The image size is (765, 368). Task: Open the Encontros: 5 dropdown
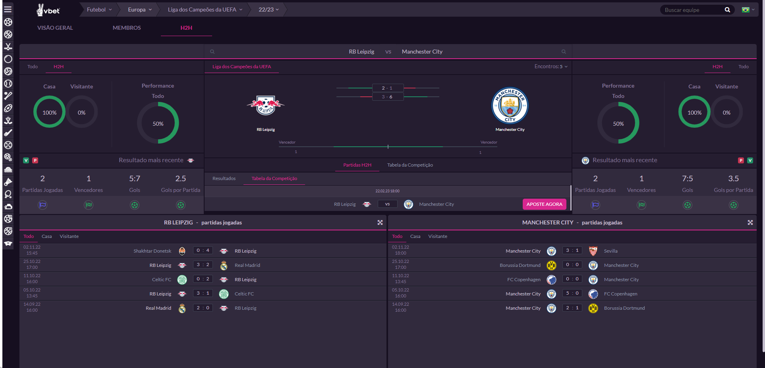click(551, 67)
